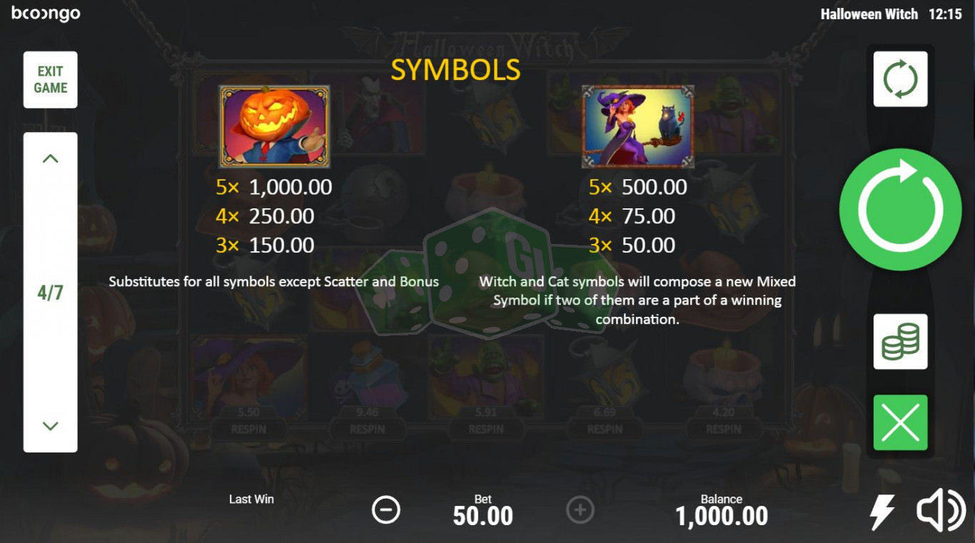The image size is (975, 543).
Task: Select the pumpkin head Wild symbol image
Action: tap(275, 126)
